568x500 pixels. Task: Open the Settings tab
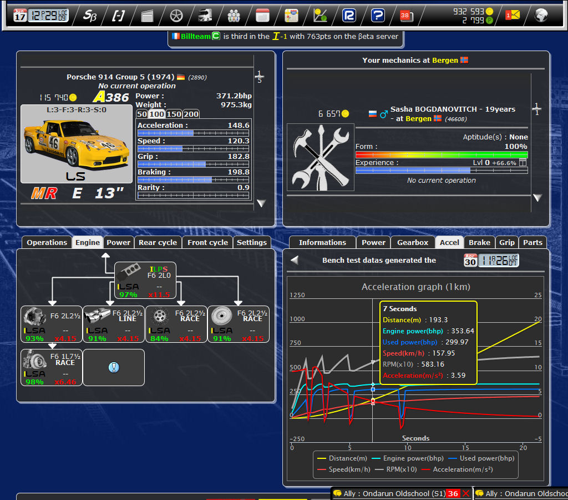(252, 242)
